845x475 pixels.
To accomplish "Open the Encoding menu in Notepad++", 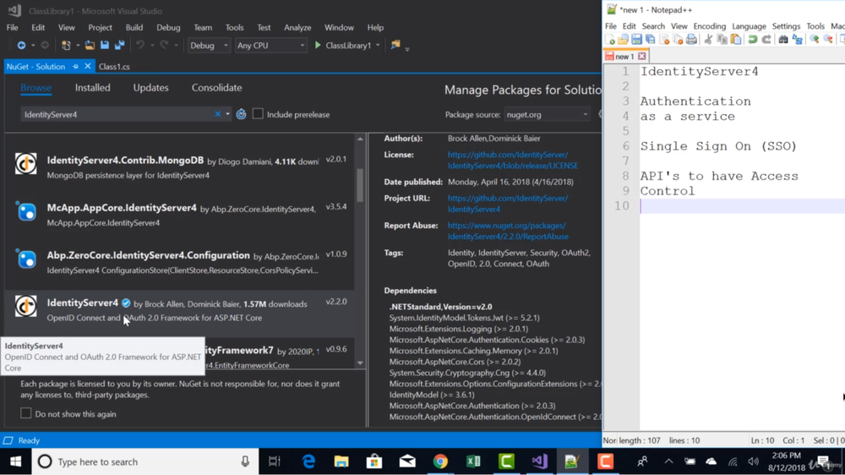I will [x=710, y=26].
